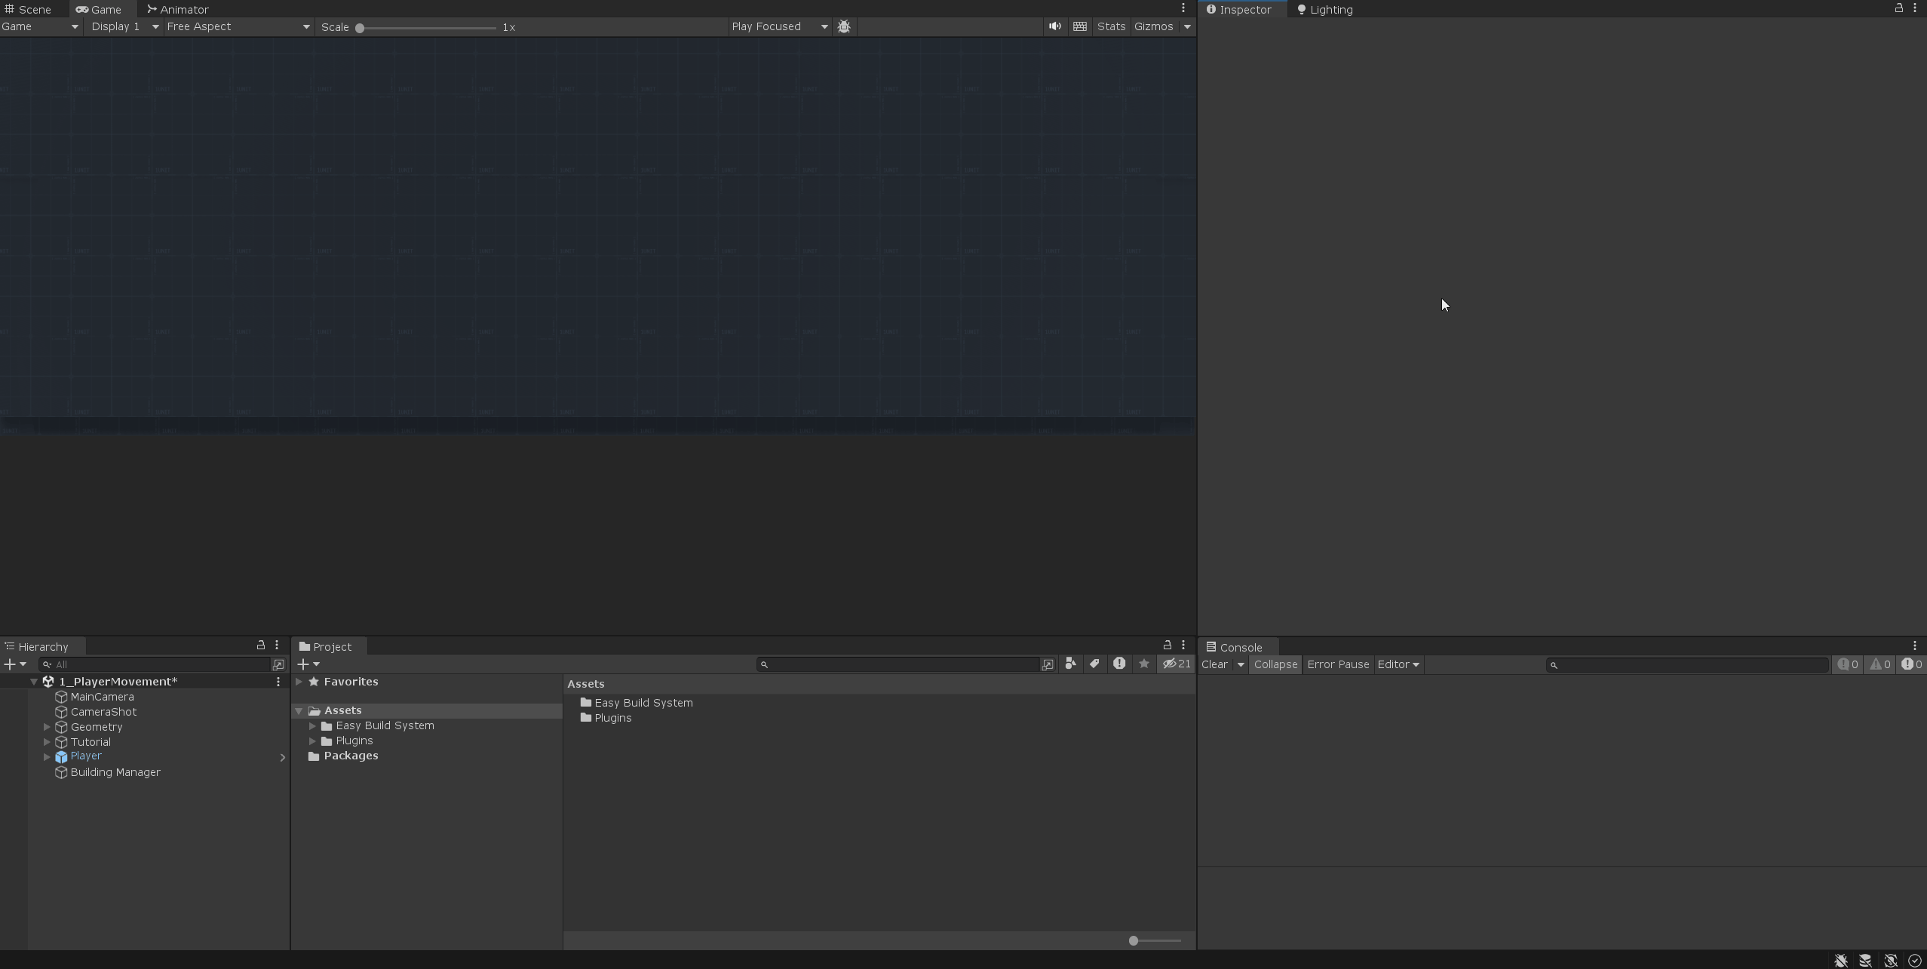The width and height of the screenshot is (1927, 969).
Task: Switch to the Scene tab
Action: click(29, 9)
